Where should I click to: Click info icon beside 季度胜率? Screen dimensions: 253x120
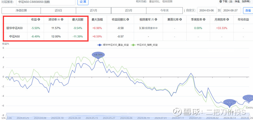pyautogui.click(x=204, y=19)
